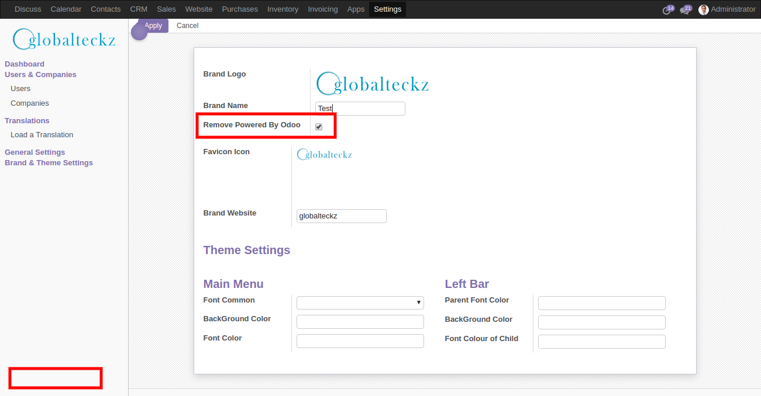Open the Discuss menu
The width and height of the screenshot is (761, 396).
[28, 9]
